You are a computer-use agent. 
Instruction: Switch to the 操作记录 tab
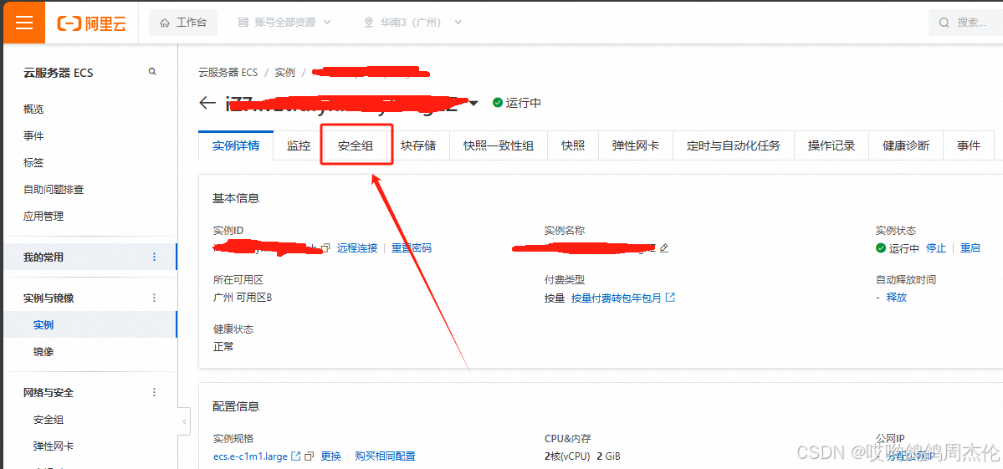pos(832,145)
